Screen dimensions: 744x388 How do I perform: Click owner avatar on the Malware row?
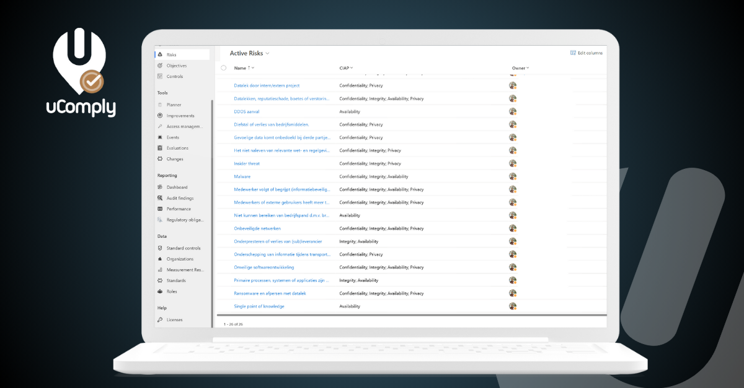click(513, 176)
